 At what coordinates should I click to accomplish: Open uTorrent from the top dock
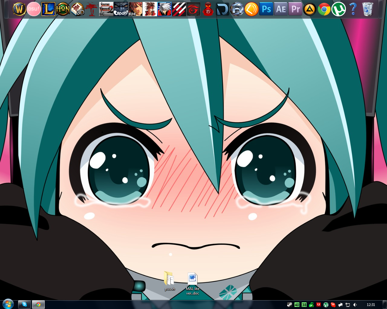coord(338,8)
